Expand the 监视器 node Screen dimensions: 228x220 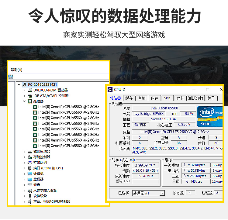[24, 180]
